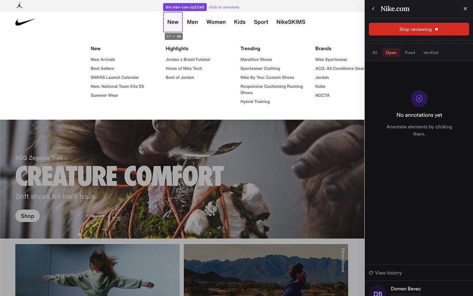Close the Nike.com annotation panel
The image size is (473, 296).
[x=465, y=9]
